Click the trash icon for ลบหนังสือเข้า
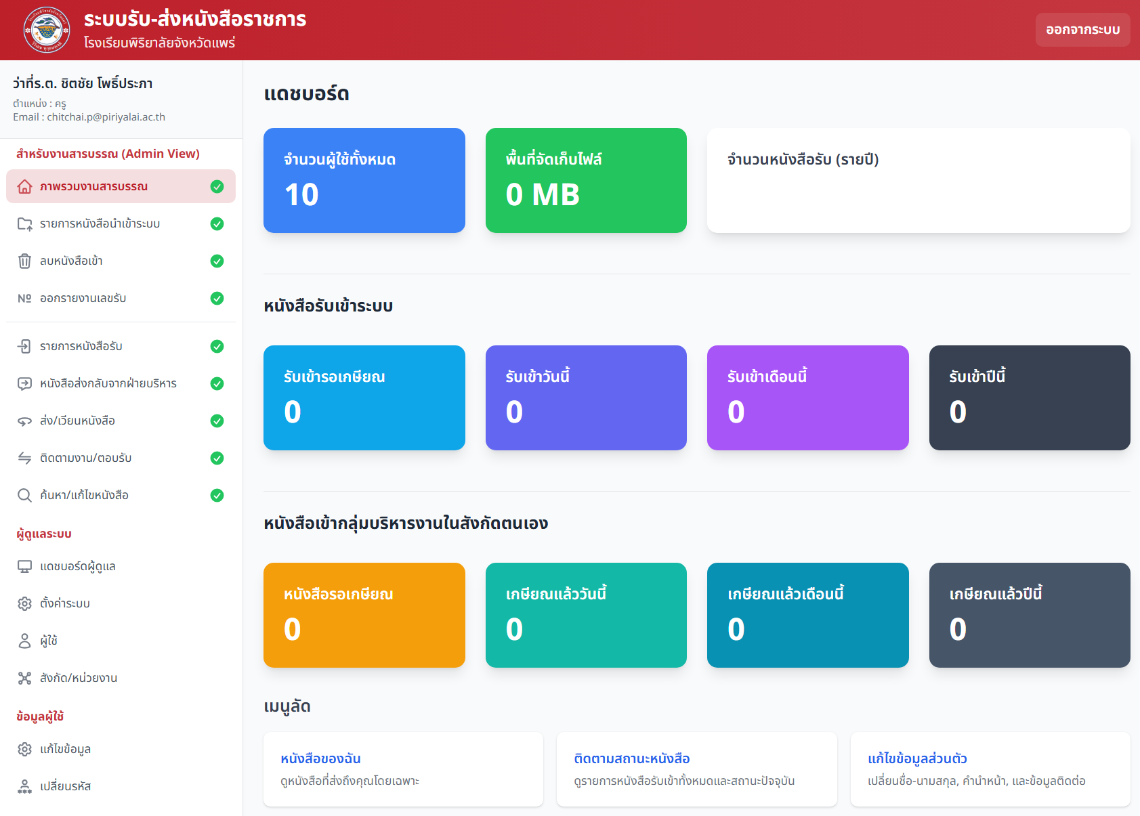 (x=24, y=261)
